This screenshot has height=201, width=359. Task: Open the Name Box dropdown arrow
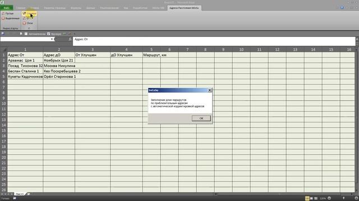point(52,39)
